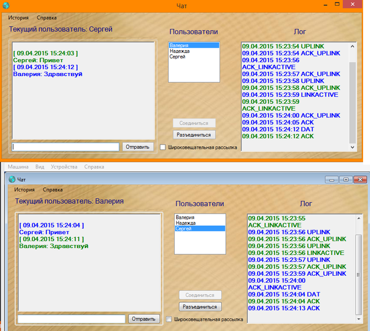Screen dimensions: 370x331
Task: Select Надежда in Валерия's users list
Action: (x=200, y=223)
